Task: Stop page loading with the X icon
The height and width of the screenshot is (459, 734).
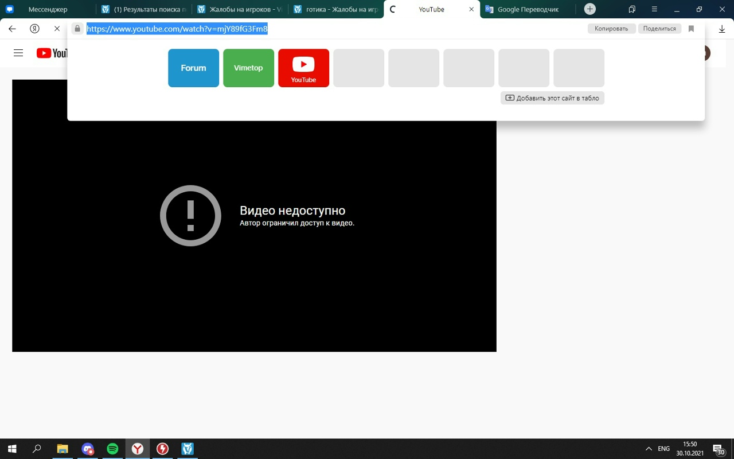Action: click(57, 29)
